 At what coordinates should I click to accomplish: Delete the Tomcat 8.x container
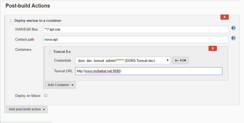pos(213,48)
